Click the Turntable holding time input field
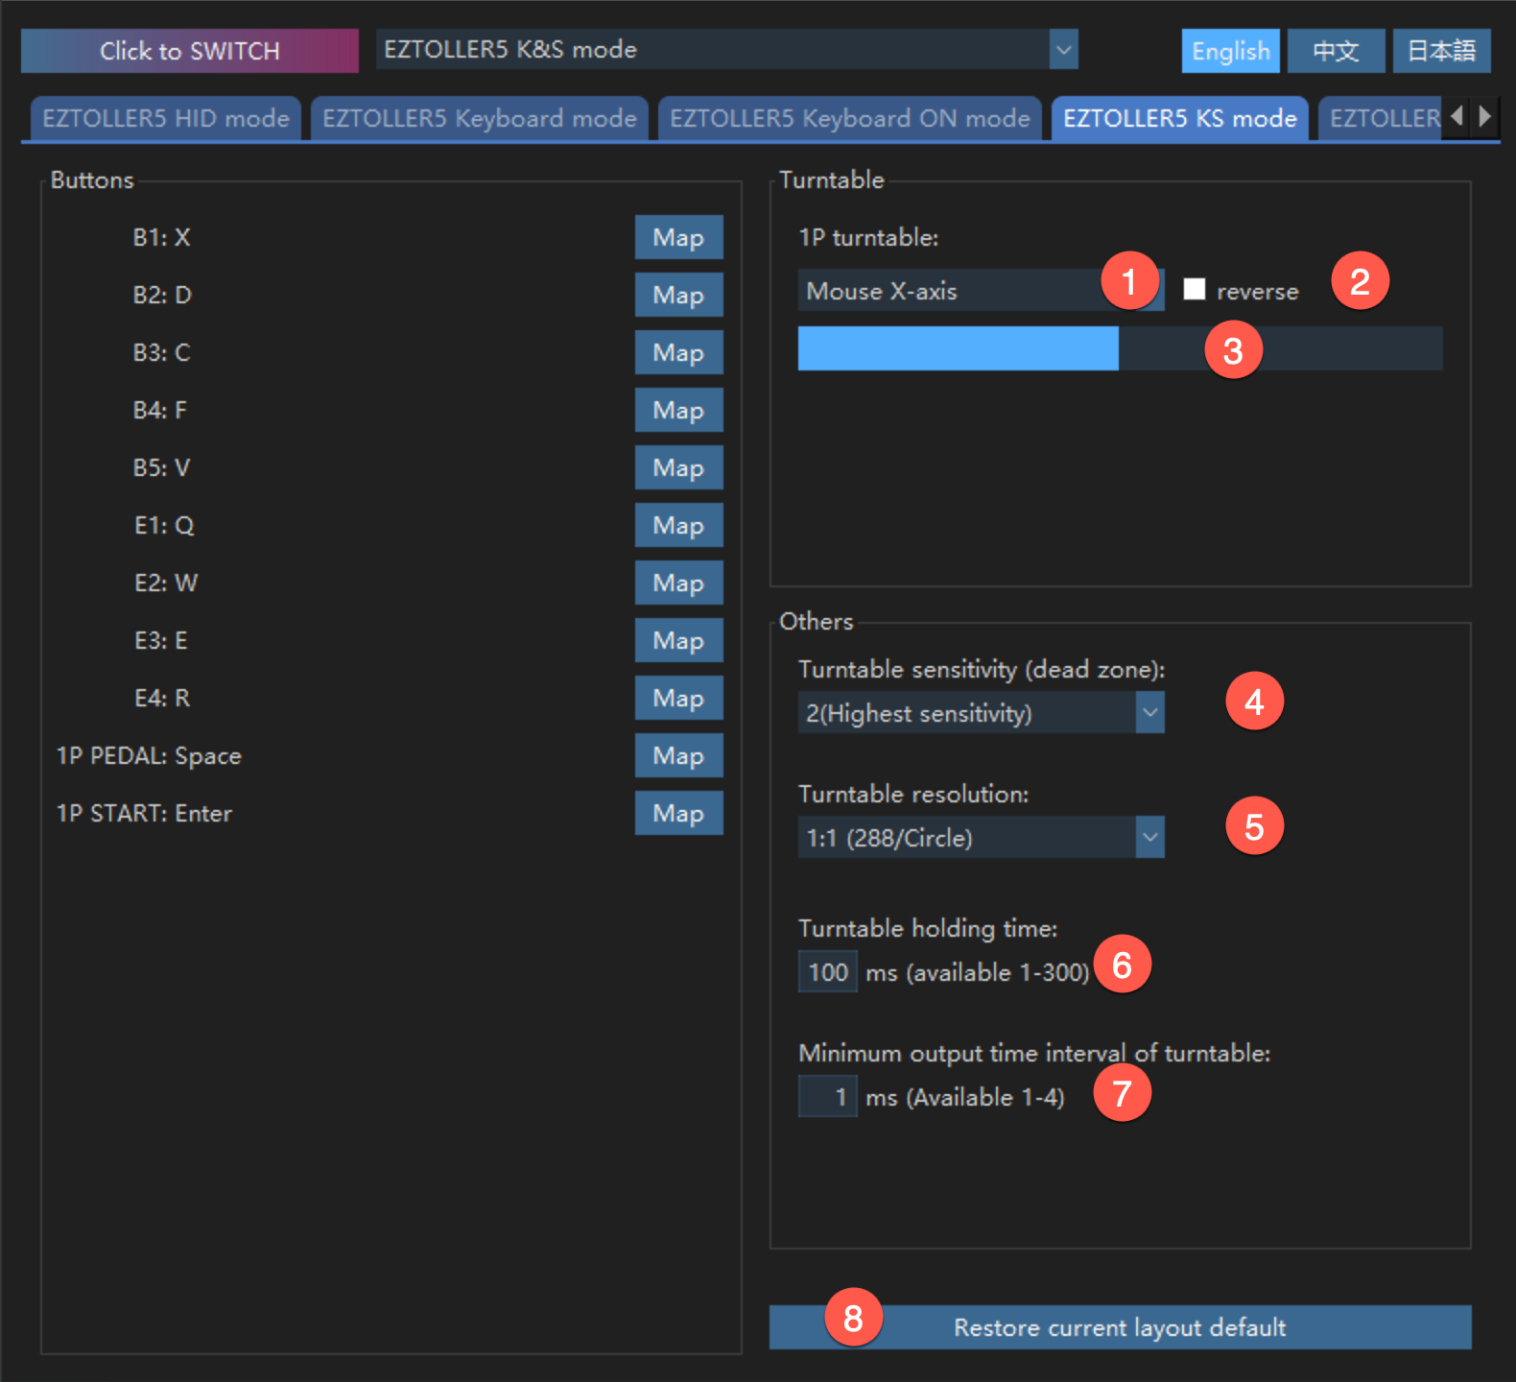1516x1382 pixels. [x=827, y=971]
